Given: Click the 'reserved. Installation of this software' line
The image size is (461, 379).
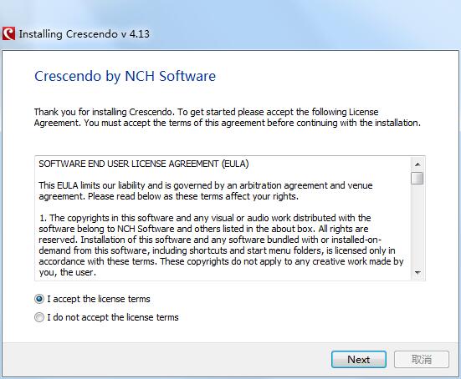Looking at the screenshot, I should 210,240.
